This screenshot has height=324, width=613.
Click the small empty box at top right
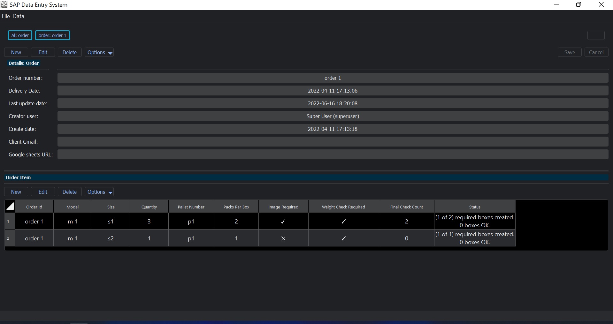(x=596, y=35)
